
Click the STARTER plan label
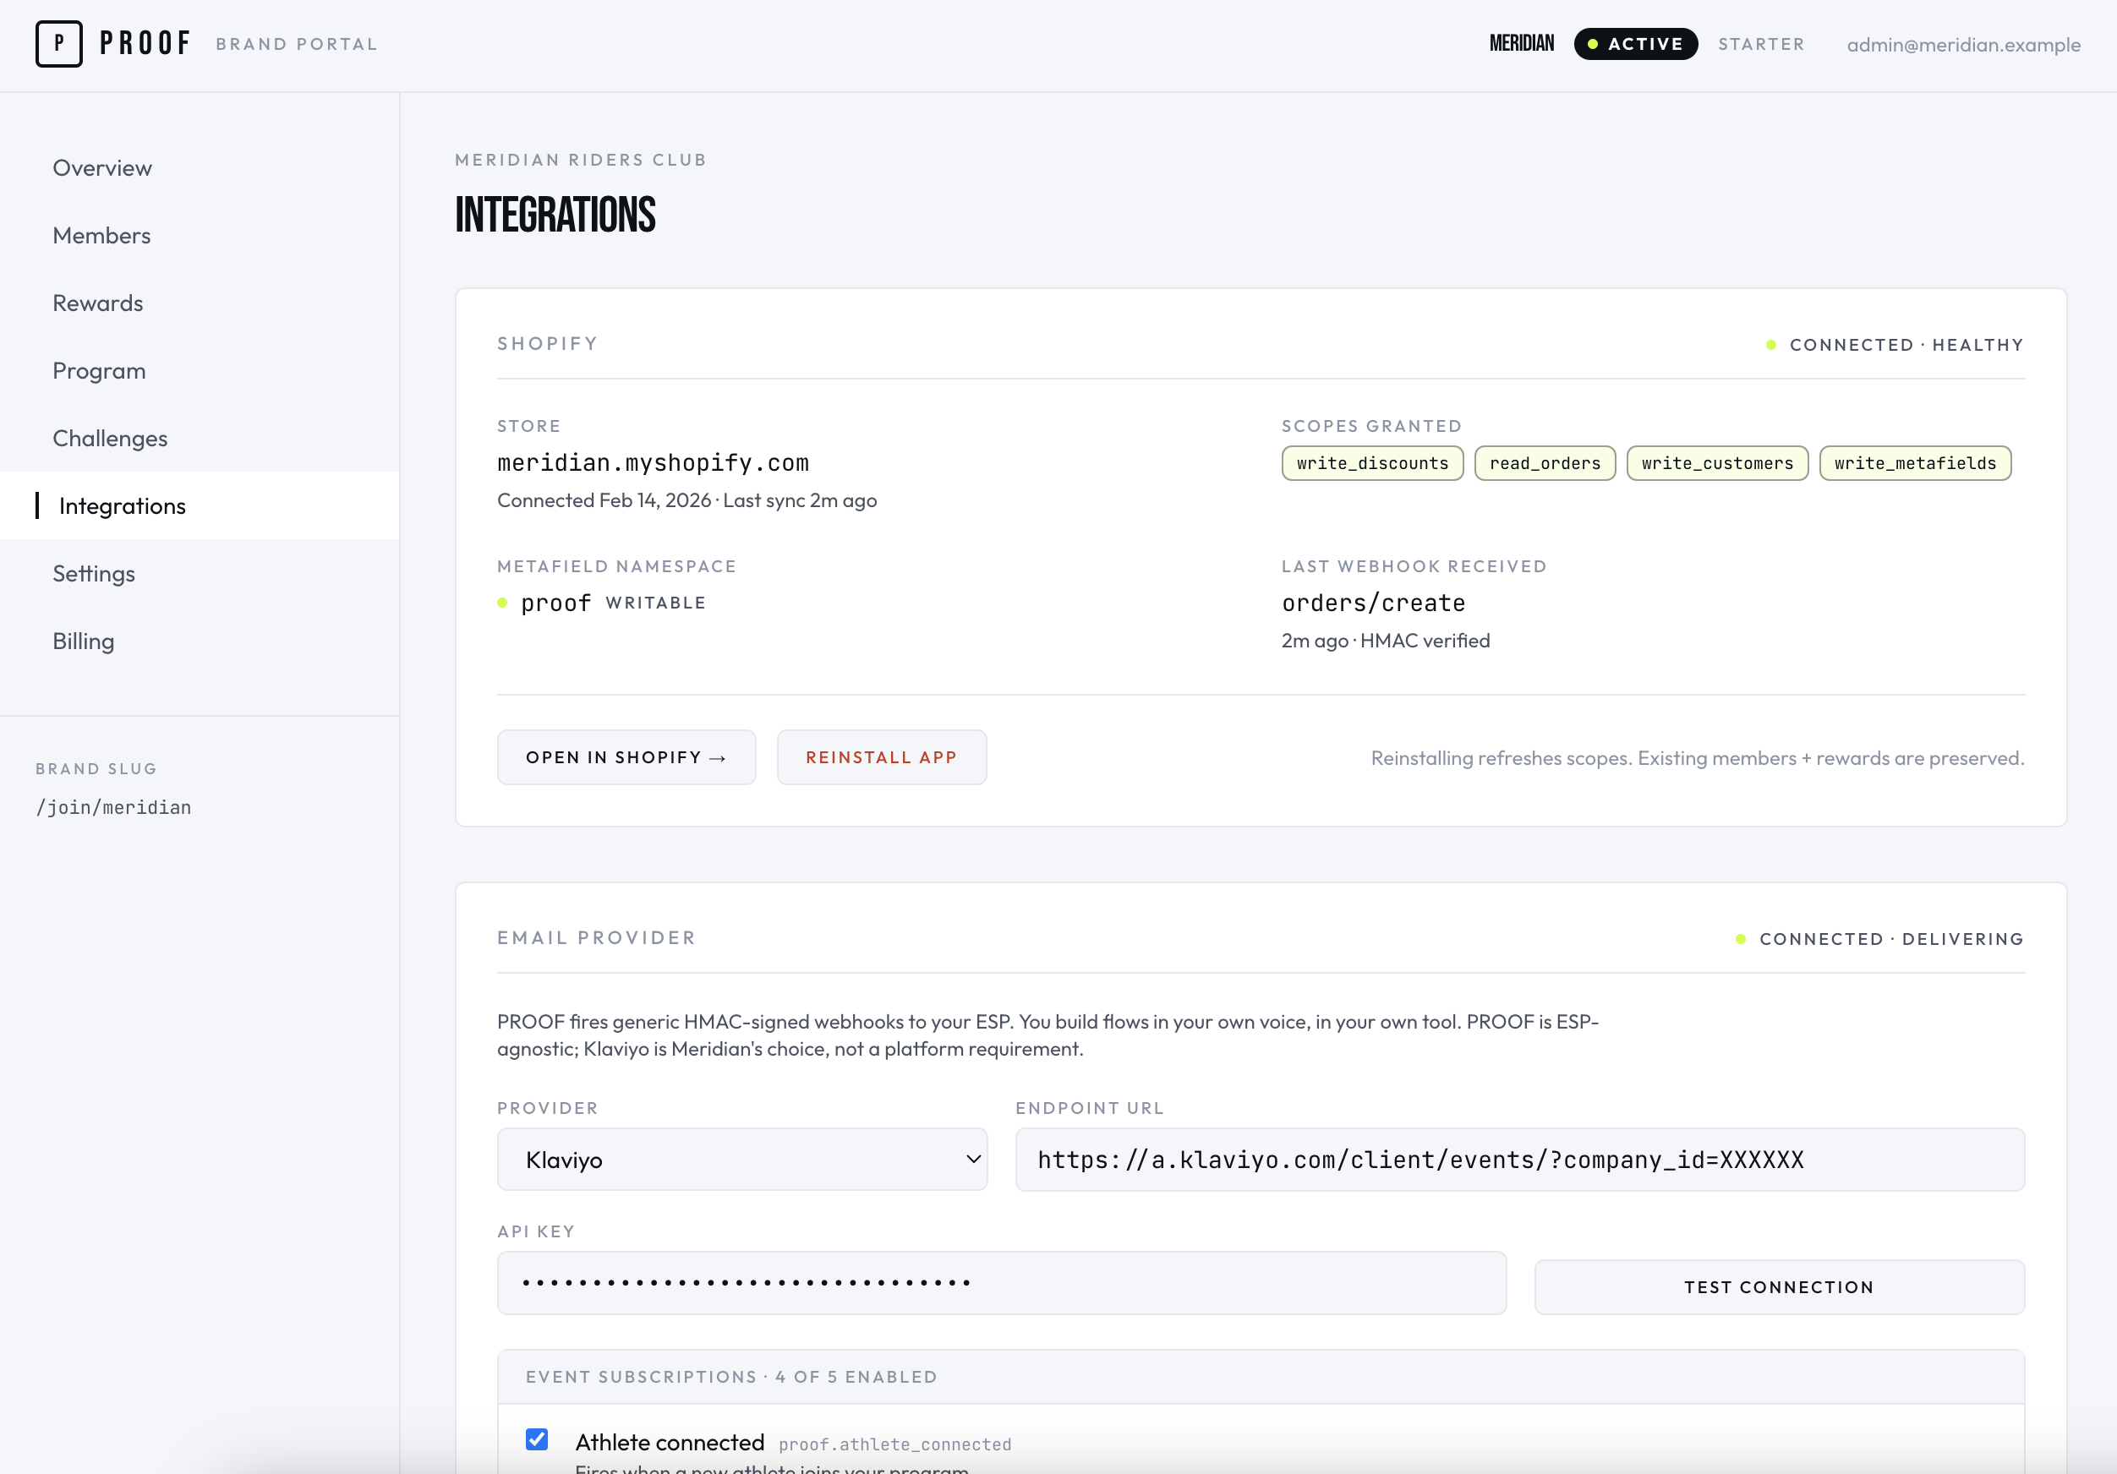pyautogui.click(x=1760, y=44)
